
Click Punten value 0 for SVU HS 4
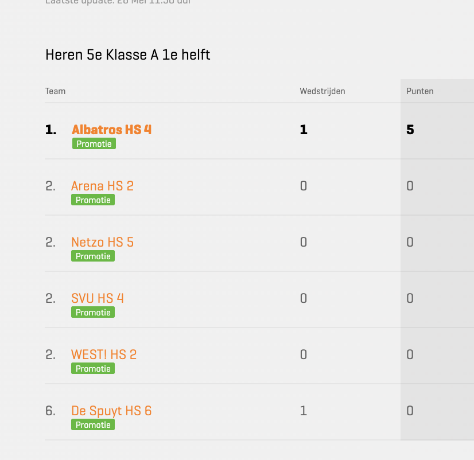coord(410,298)
